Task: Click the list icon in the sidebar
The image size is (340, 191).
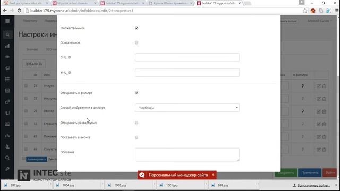Action: point(7,79)
